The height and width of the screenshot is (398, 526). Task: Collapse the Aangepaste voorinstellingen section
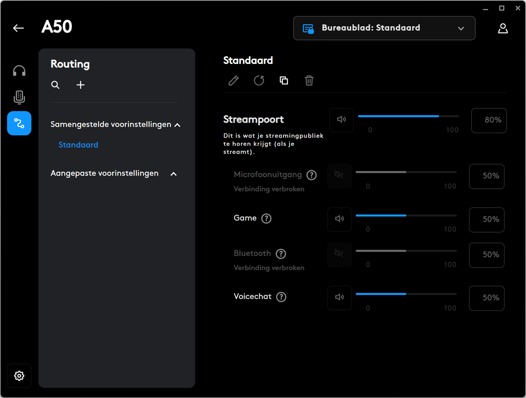(x=174, y=174)
